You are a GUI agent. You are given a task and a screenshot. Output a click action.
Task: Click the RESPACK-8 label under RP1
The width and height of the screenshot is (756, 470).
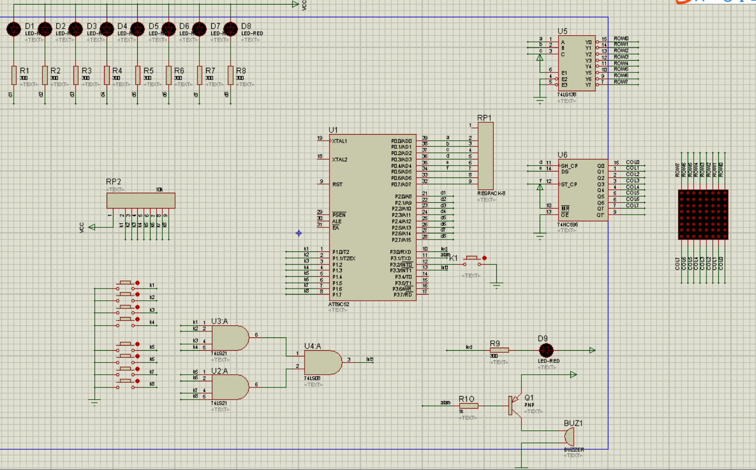(x=492, y=194)
